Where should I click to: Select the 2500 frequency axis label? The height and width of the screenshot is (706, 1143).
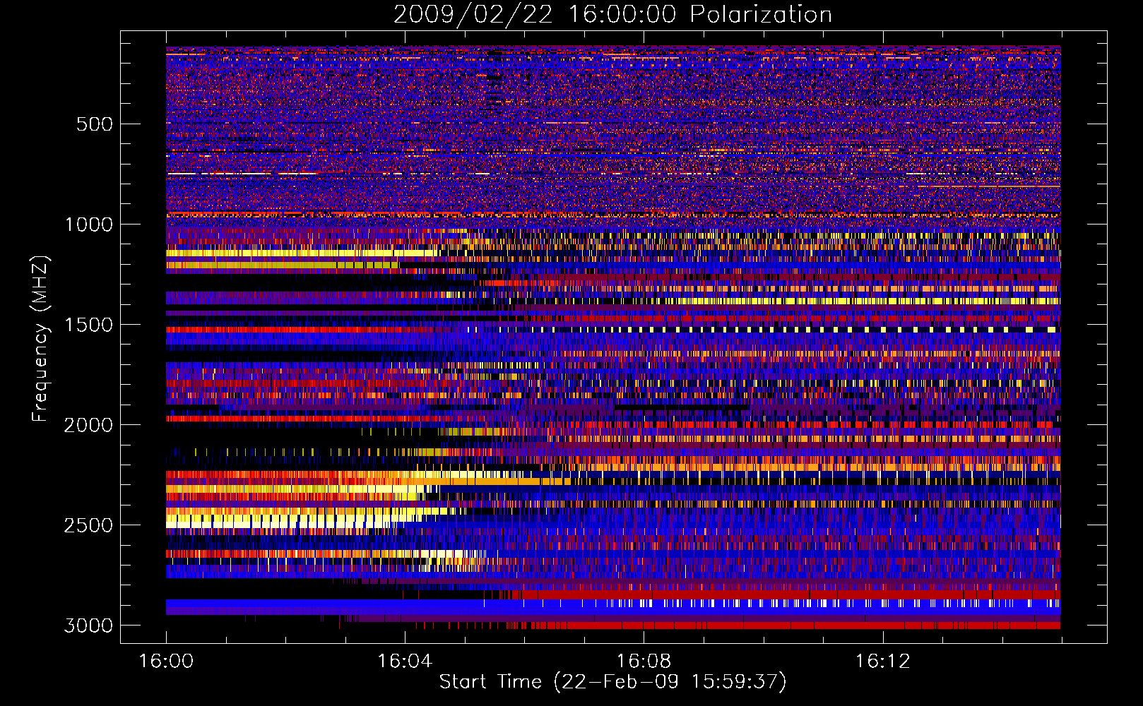(x=88, y=525)
